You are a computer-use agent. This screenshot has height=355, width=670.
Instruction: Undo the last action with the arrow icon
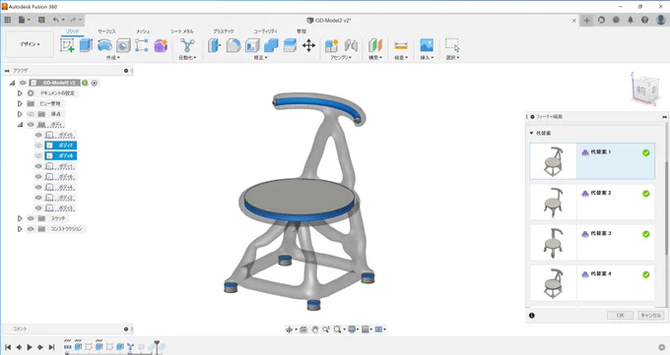56,20
